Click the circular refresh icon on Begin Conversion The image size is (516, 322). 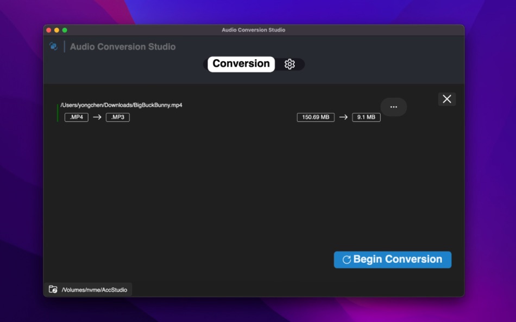click(347, 259)
